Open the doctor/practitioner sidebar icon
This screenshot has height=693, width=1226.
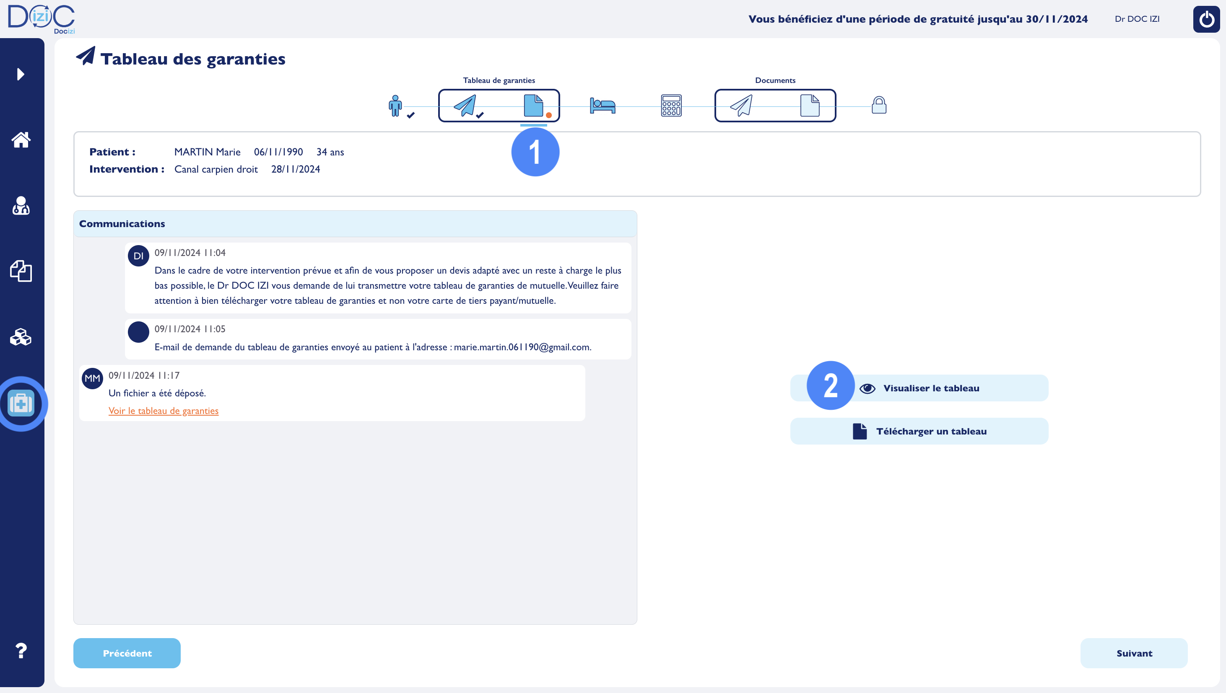point(21,206)
